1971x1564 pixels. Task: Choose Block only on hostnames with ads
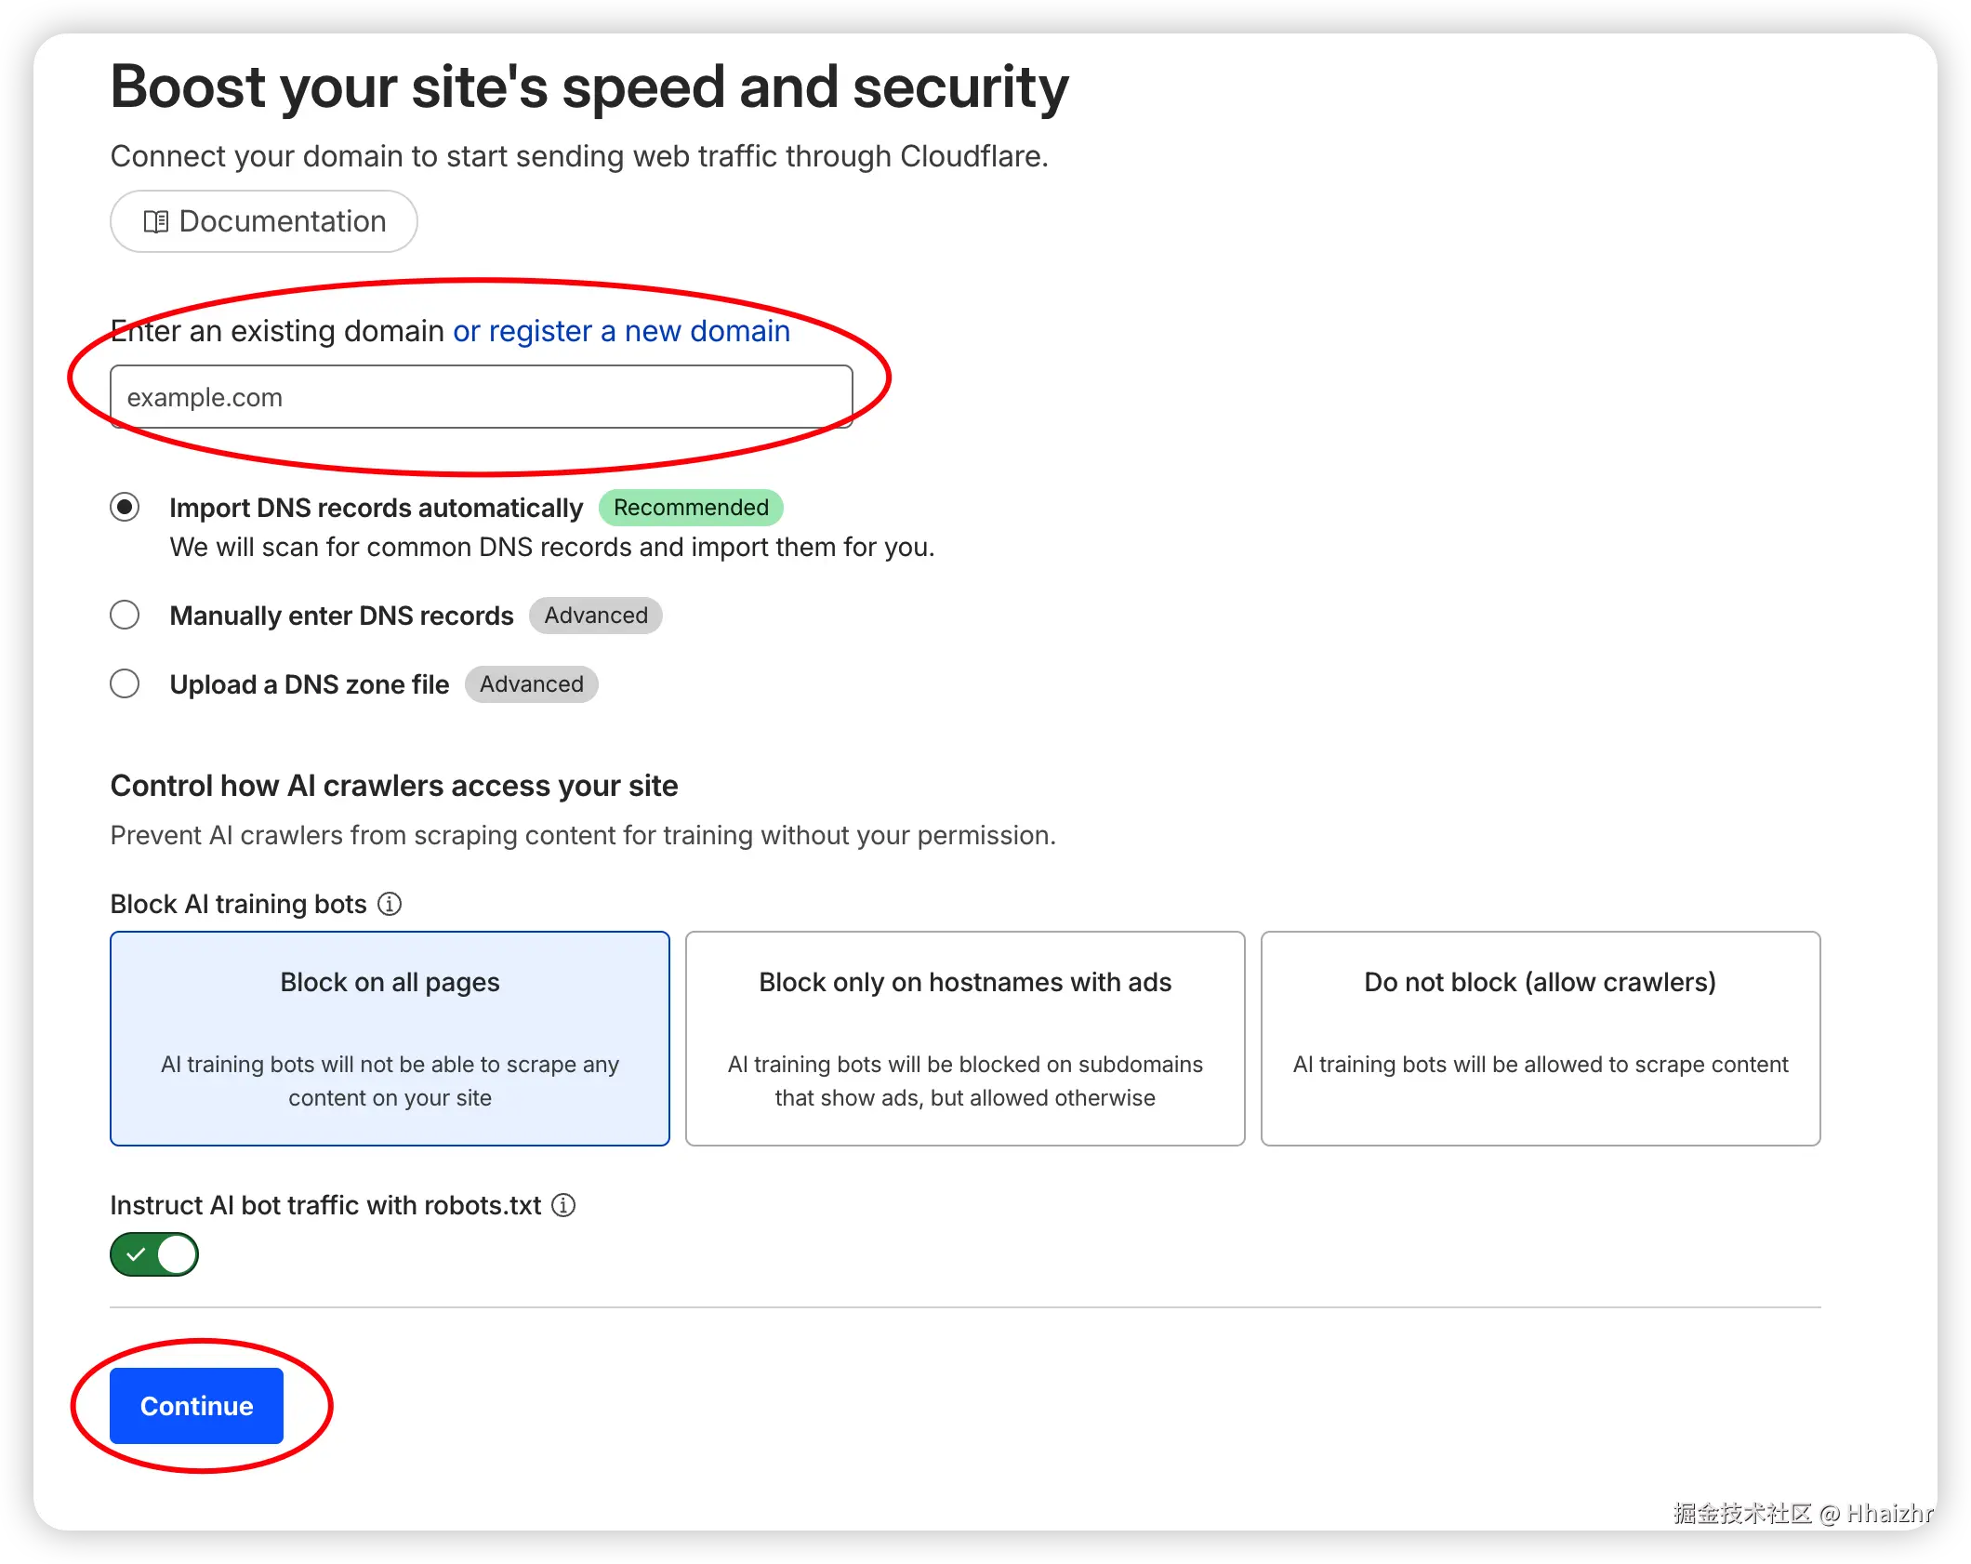pyautogui.click(x=964, y=1039)
